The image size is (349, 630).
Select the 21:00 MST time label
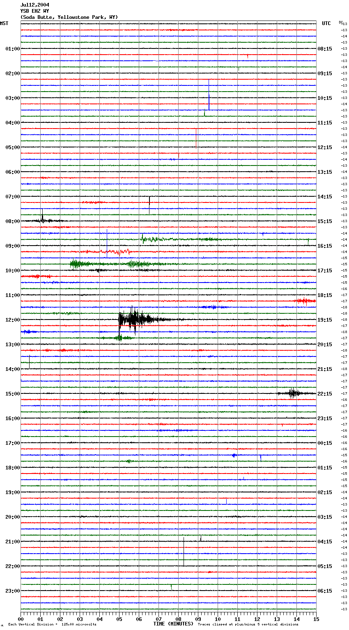click(x=12, y=542)
